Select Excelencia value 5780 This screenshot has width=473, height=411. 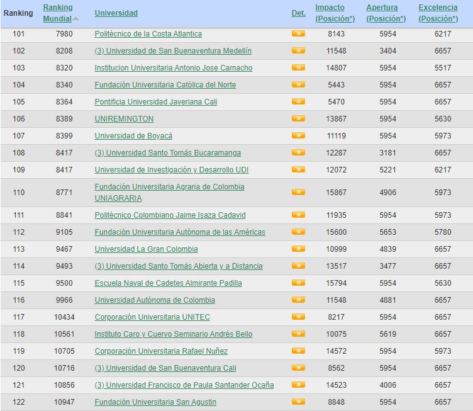pos(443,232)
